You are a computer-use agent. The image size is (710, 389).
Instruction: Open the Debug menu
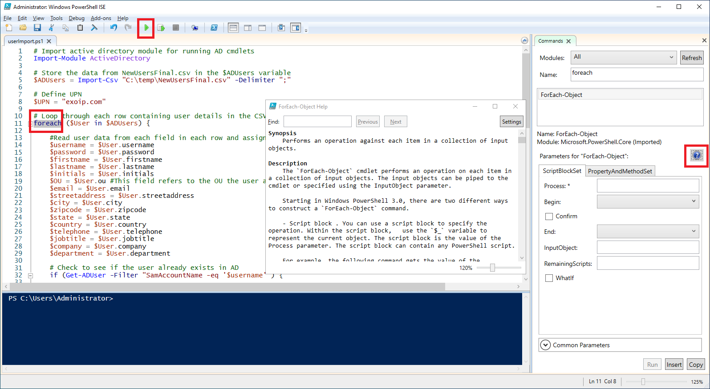(77, 18)
